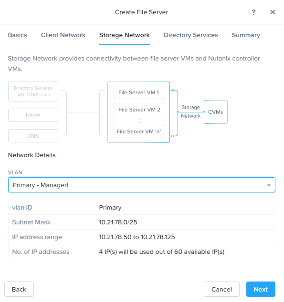Select the Storage Network tab
Screen dimensions: 284x302
pos(125,35)
